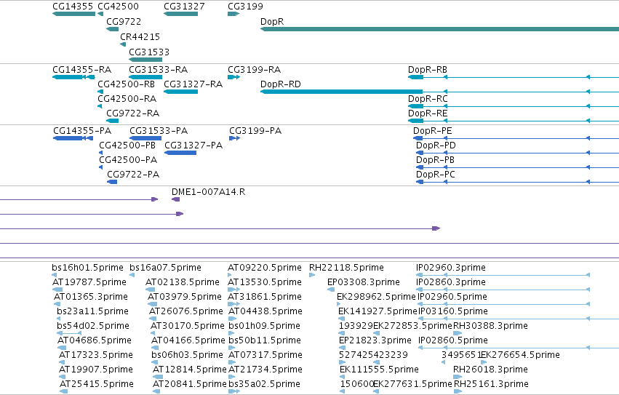
Task: Select the DopR-RB transcript
Action: [514, 77]
